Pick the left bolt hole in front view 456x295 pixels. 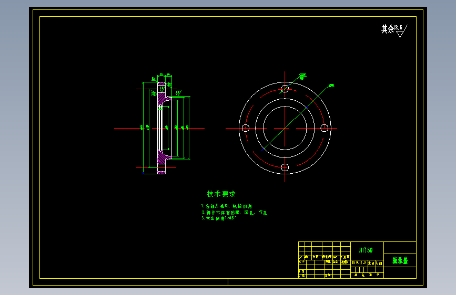point(246,128)
